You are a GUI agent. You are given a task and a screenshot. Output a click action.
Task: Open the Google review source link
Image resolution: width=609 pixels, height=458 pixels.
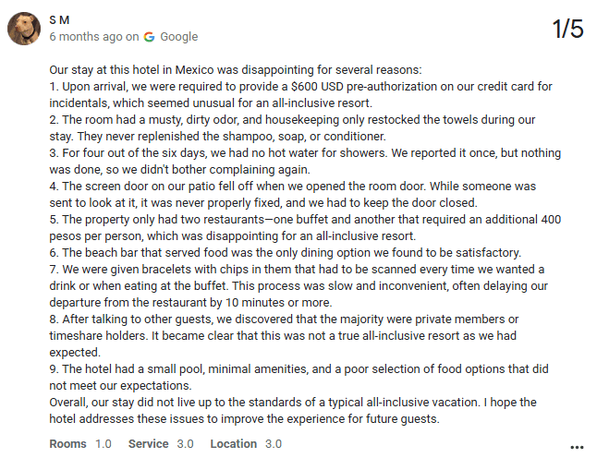(x=178, y=37)
